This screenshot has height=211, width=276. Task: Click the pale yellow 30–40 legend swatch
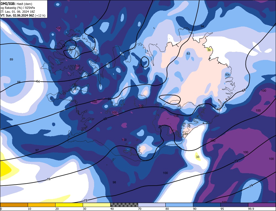click(x=97, y=205)
